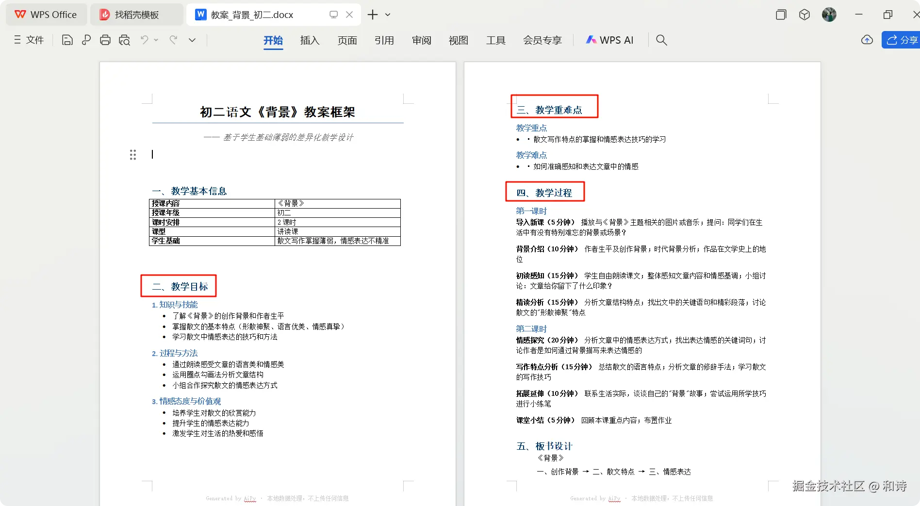Click the subheading 教学难点
Screen dimensions: 920x506
click(x=531, y=155)
